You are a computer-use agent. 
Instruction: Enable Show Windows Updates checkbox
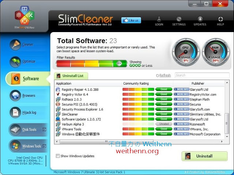[58, 156]
